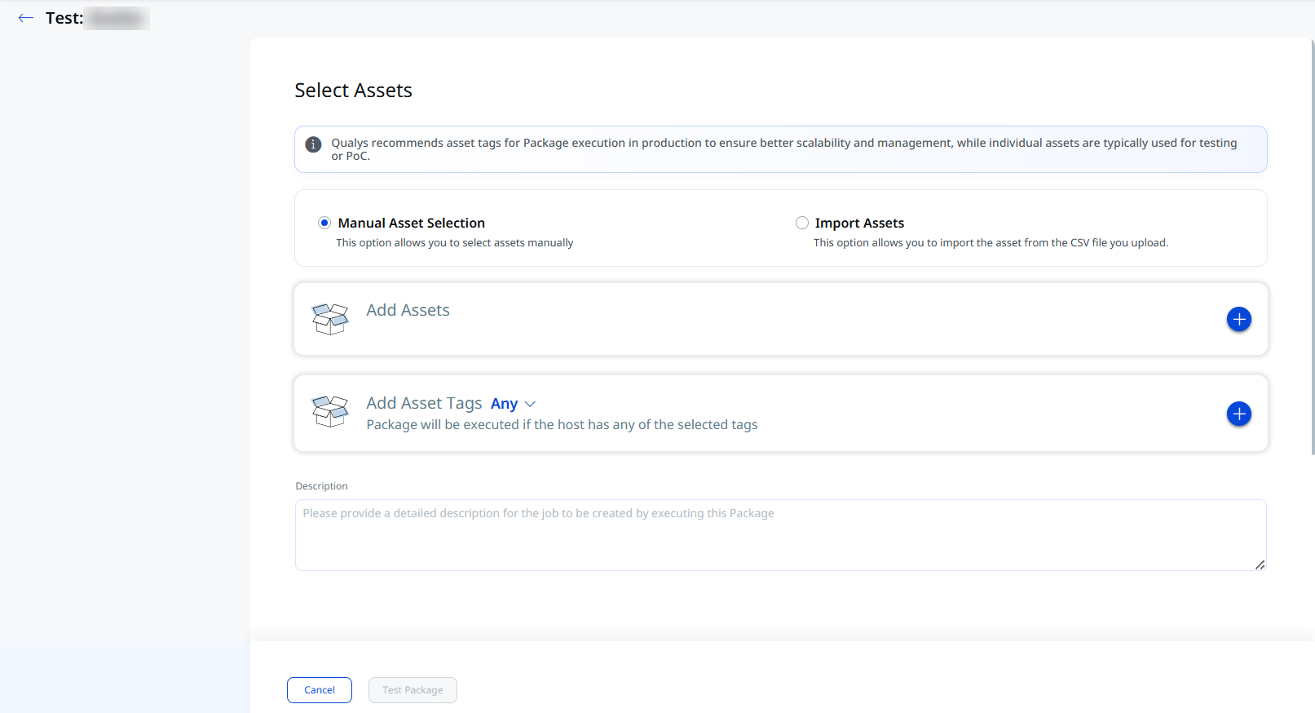Grab the Description field resize handle
The image size is (1315, 713).
tap(1260, 565)
